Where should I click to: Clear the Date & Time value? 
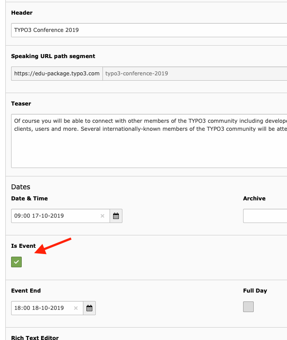[x=102, y=216]
